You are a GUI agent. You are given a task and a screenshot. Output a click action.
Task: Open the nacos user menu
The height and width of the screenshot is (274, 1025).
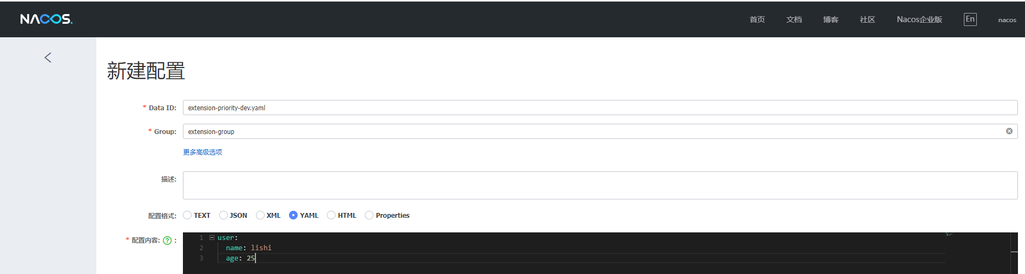1007,20
